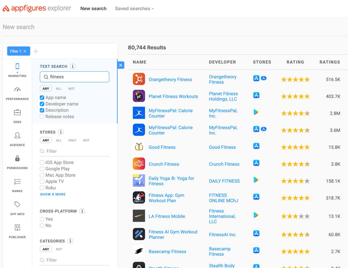The image size is (348, 268).
Task: Open the Audience sidebar section
Action: 17,139
